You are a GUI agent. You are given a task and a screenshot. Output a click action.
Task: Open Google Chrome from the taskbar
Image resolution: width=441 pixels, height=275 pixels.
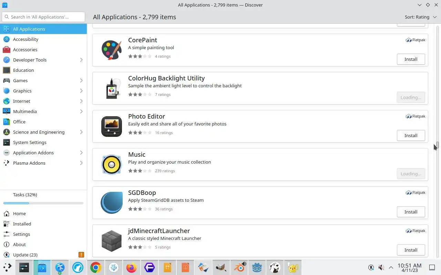[x=96, y=267]
